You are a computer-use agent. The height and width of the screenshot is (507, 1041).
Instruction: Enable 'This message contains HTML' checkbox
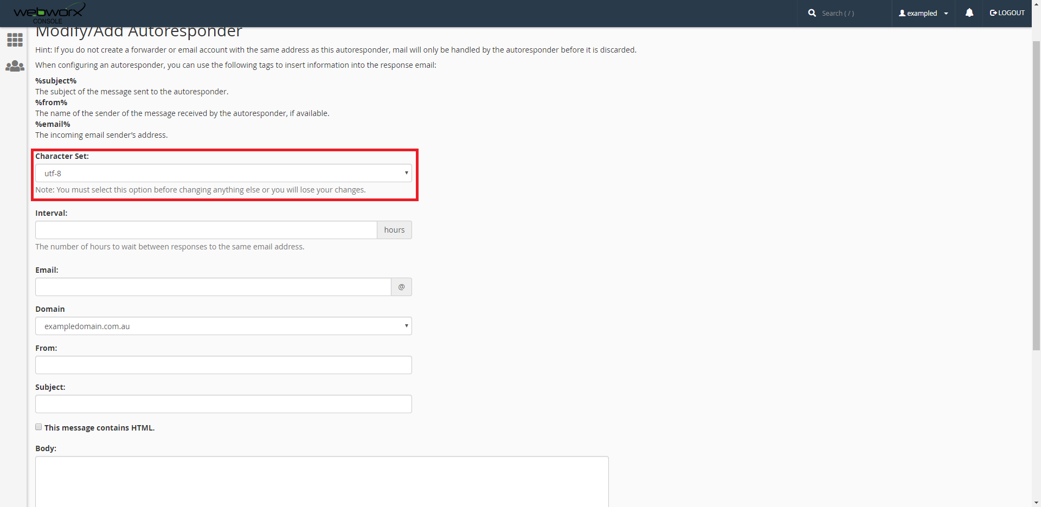pyautogui.click(x=38, y=427)
